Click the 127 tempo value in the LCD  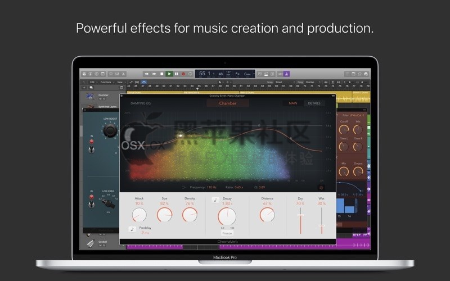click(x=228, y=73)
